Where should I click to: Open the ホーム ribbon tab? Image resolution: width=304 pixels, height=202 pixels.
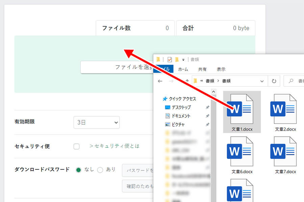click(x=183, y=69)
